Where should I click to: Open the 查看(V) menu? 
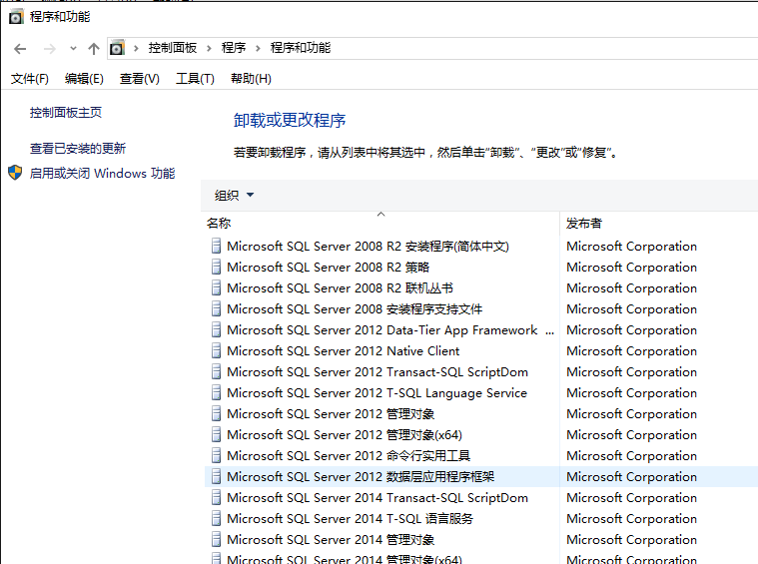click(x=139, y=78)
